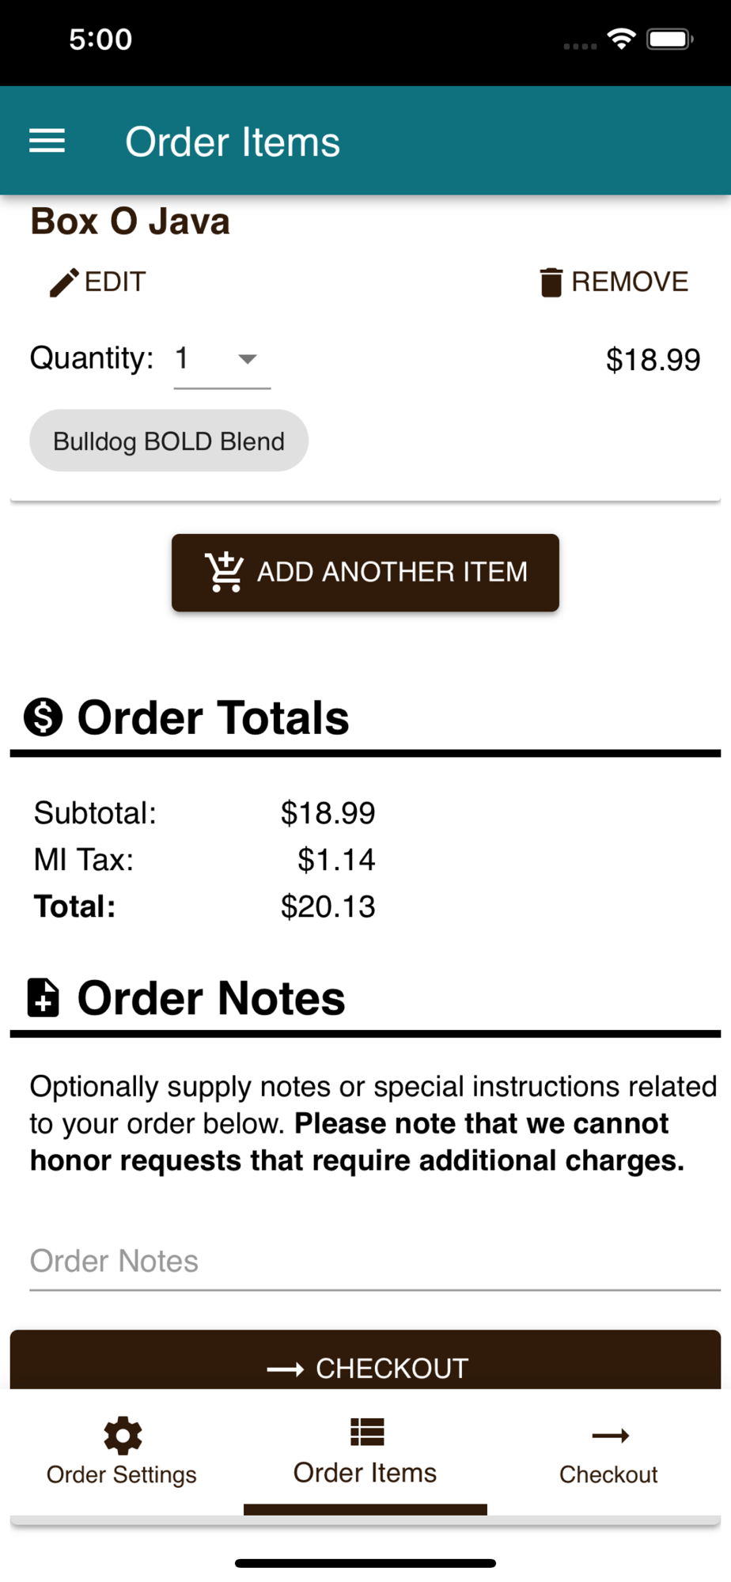
Task: Switch to the Checkout tab label
Action: click(x=608, y=1474)
